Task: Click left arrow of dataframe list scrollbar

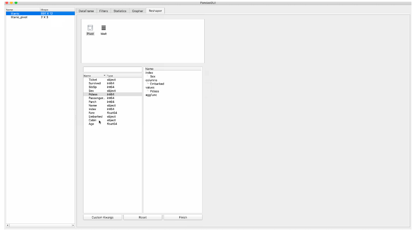Action: click(x=8, y=225)
